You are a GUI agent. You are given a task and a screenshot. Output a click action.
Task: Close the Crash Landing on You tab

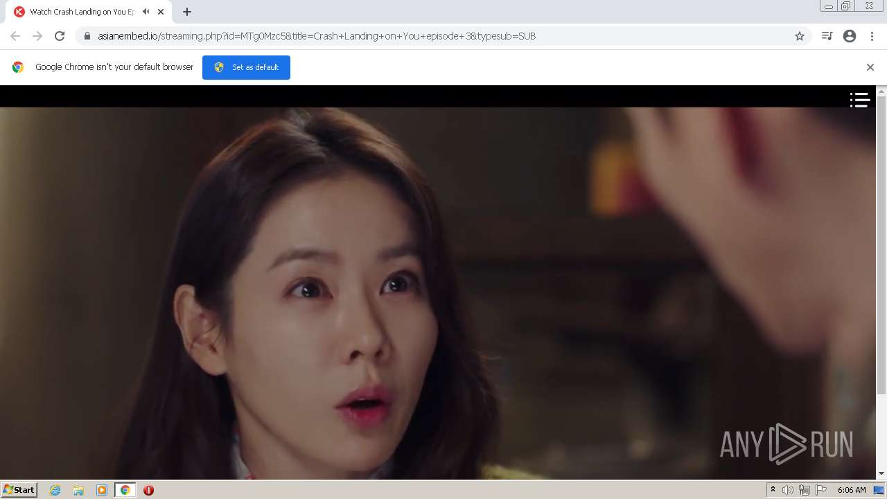161,12
